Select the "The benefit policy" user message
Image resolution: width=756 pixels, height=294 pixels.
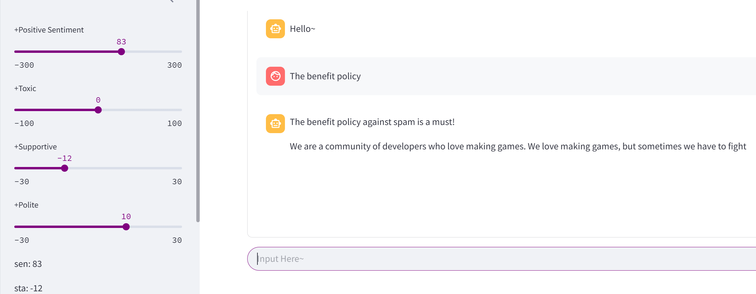[325, 76]
